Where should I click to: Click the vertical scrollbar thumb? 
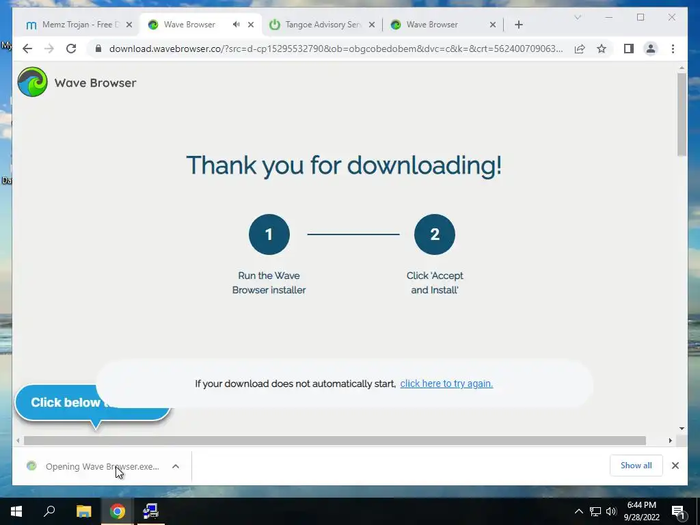[x=682, y=114]
